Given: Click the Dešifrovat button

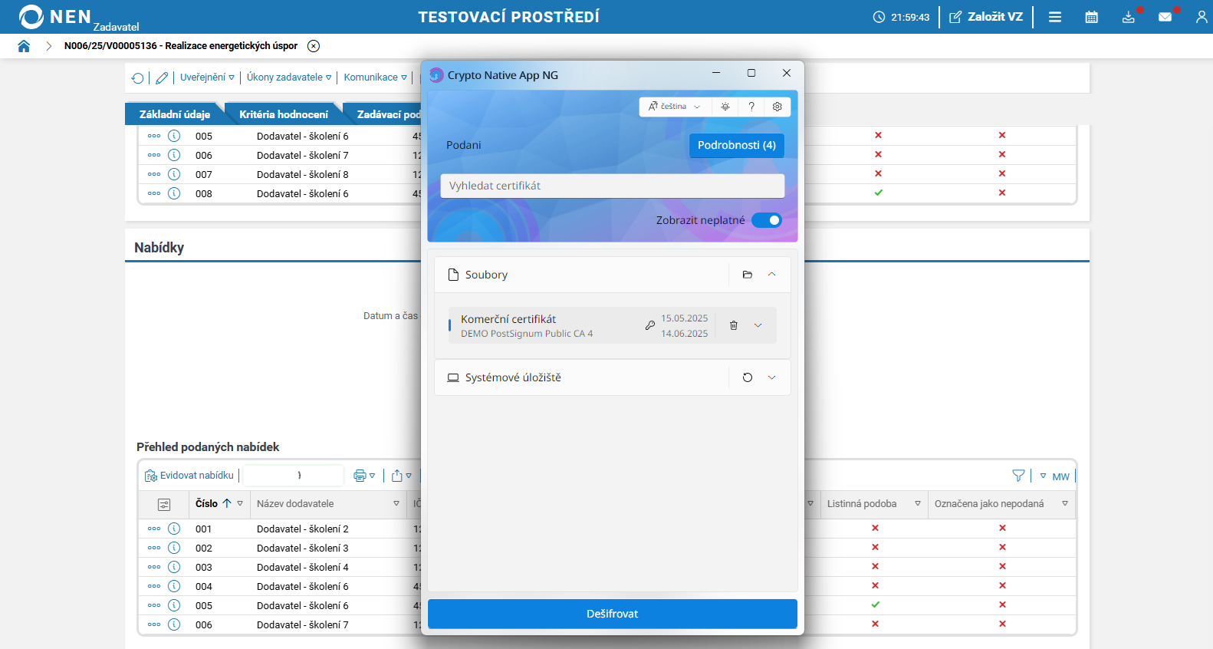Looking at the screenshot, I should pos(613,614).
